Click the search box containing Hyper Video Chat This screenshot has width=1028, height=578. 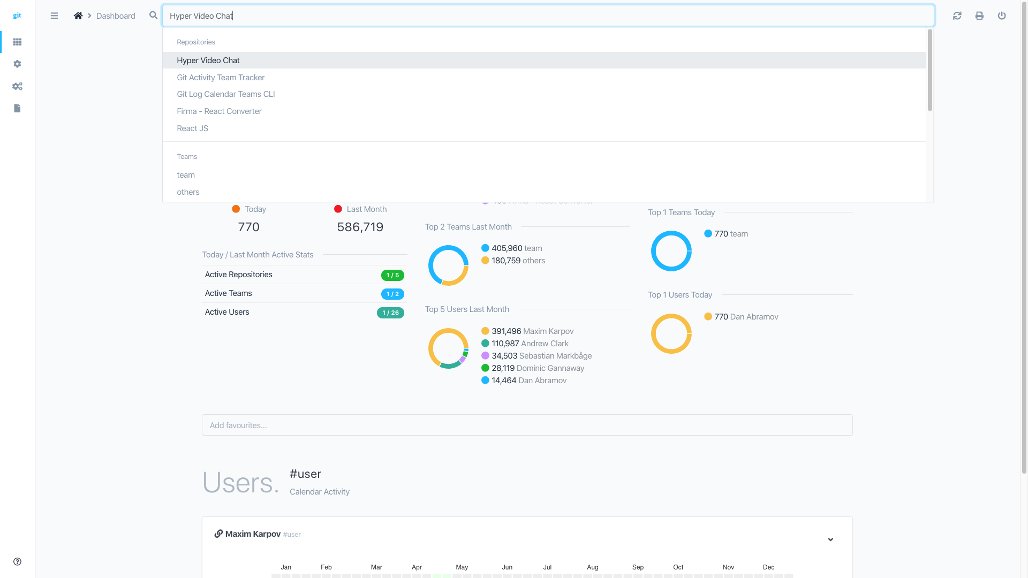[x=548, y=16]
